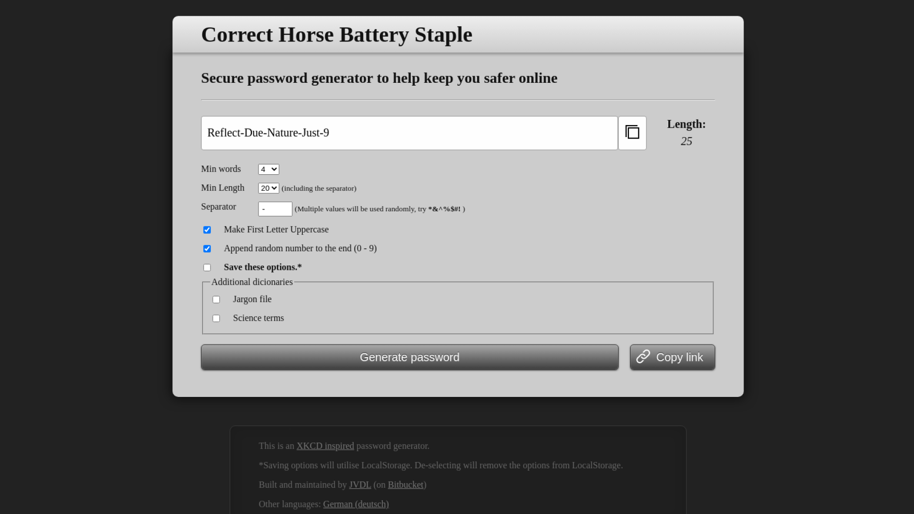Viewport: 914px width, 514px height.
Task: Click the chain link icon on Copy link button
Action: (x=644, y=357)
